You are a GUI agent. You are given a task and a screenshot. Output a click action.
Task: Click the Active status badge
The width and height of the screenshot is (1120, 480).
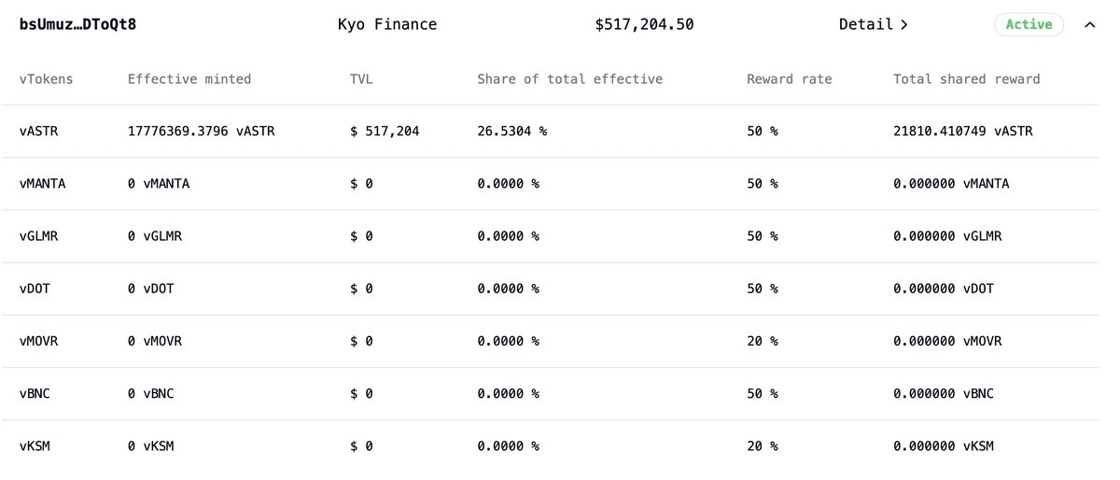click(x=1029, y=25)
